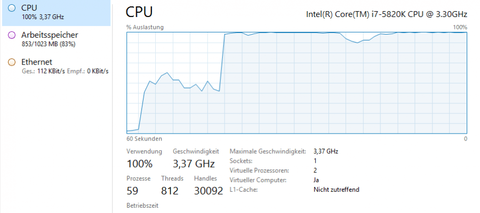Screen dimensions: 480x213
Task: Click the Intel Core i7-5820K processor name
Action: (386, 14)
